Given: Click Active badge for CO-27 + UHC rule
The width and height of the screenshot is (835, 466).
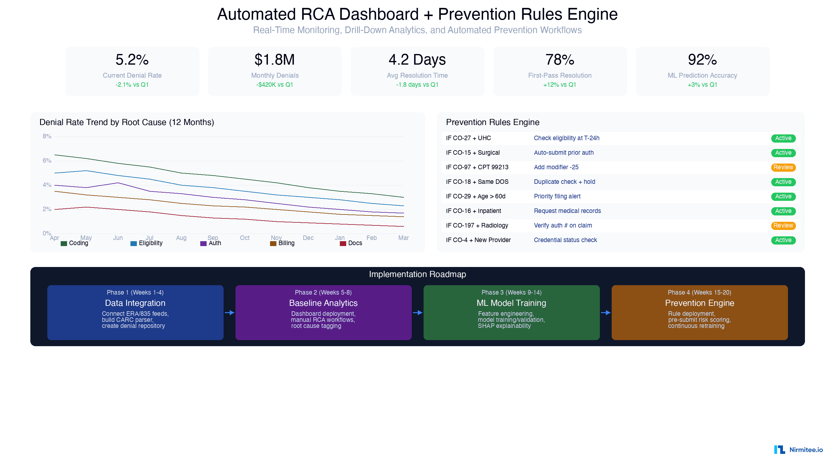Looking at the screenshot, I should click(x=783, y=138).
